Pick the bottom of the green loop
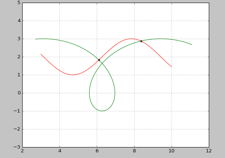 102,111
